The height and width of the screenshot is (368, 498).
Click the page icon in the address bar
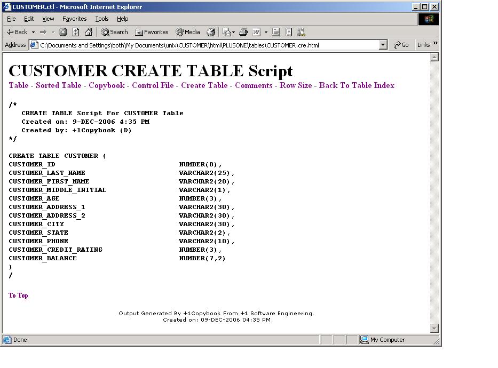34,45
